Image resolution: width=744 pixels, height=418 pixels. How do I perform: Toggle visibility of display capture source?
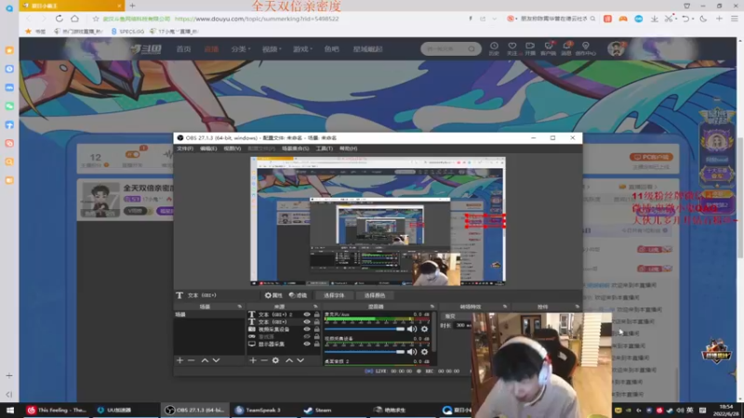coord(307,344)
